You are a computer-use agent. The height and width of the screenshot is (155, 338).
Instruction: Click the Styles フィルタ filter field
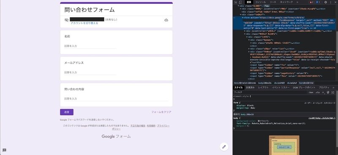(x=270, y=92)
